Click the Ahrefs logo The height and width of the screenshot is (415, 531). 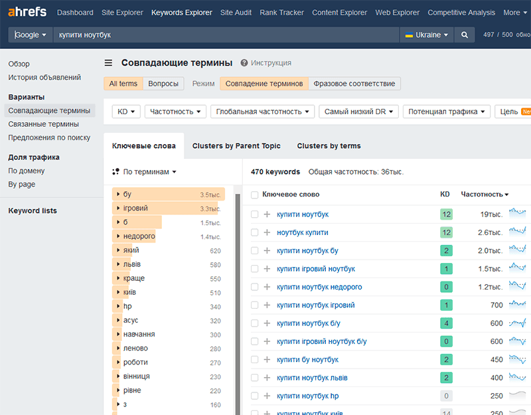tap(27, 12)
